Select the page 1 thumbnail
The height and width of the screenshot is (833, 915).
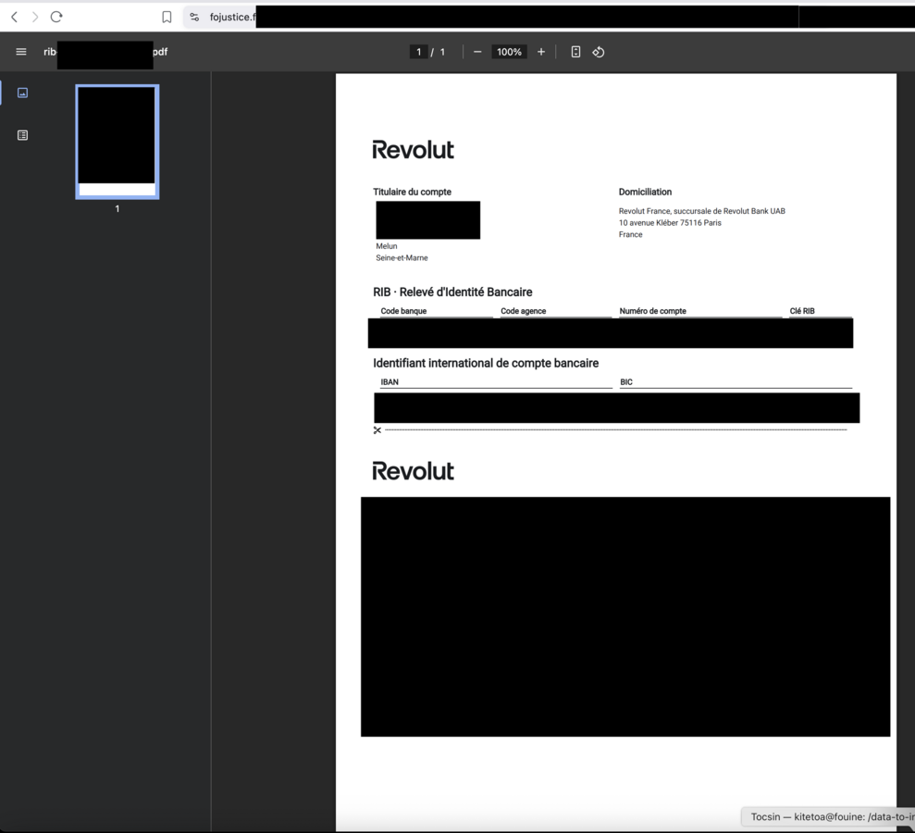[x=117, y=142]
